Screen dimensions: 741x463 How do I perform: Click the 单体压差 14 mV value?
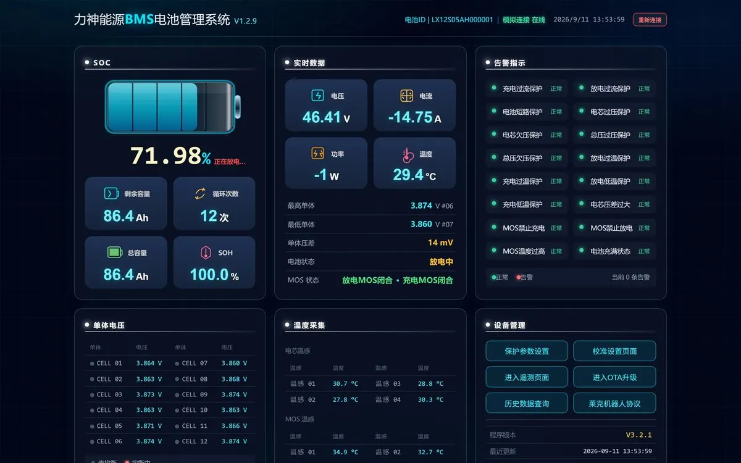[440, 243]
